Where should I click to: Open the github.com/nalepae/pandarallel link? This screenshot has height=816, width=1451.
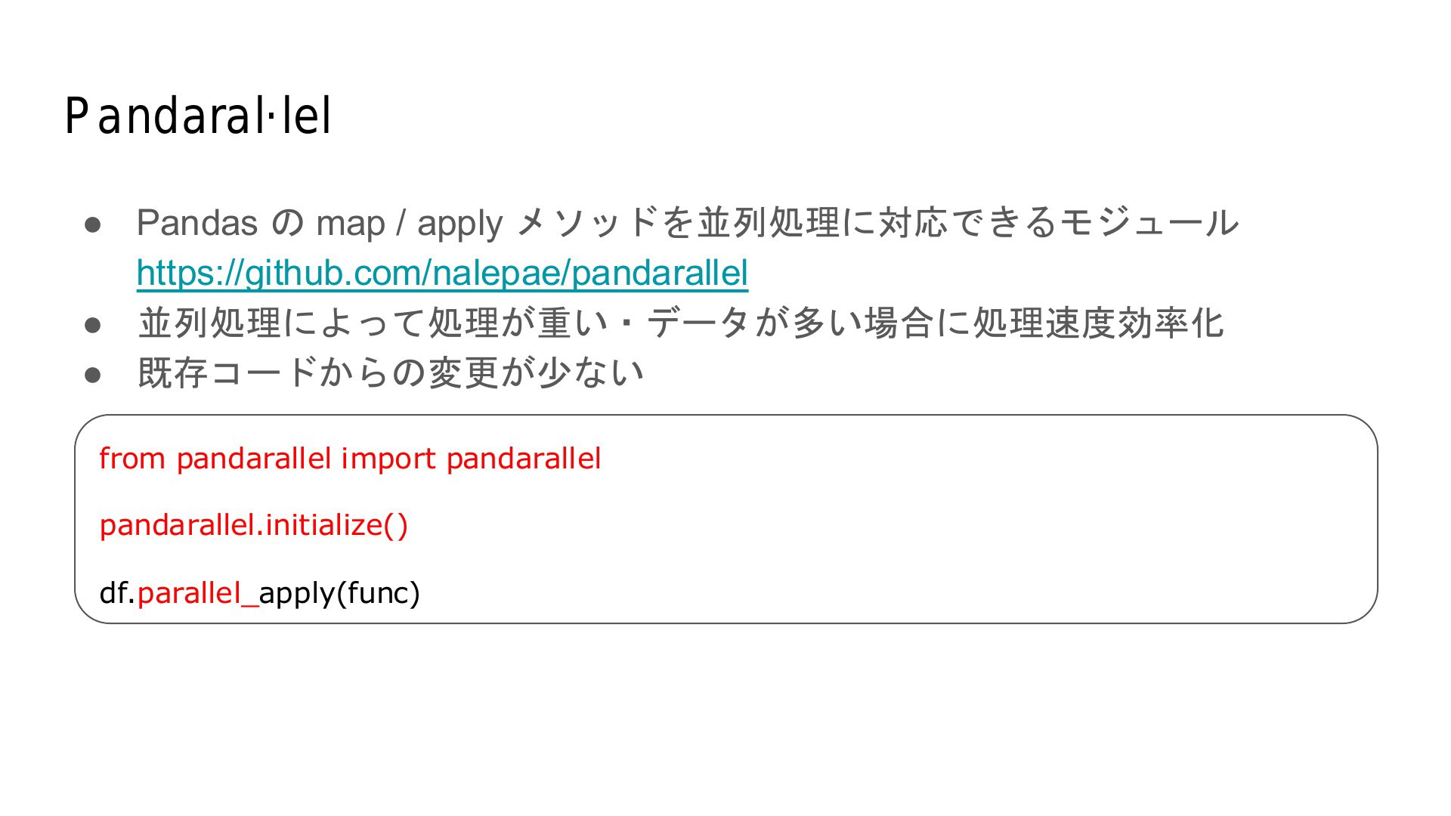pyautogui.click(x=442, y=273)
